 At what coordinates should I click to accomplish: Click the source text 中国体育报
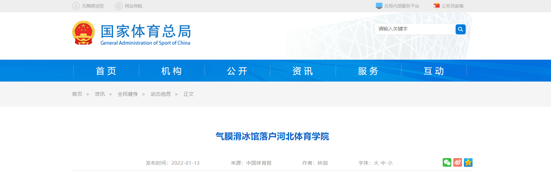point(259,163)
